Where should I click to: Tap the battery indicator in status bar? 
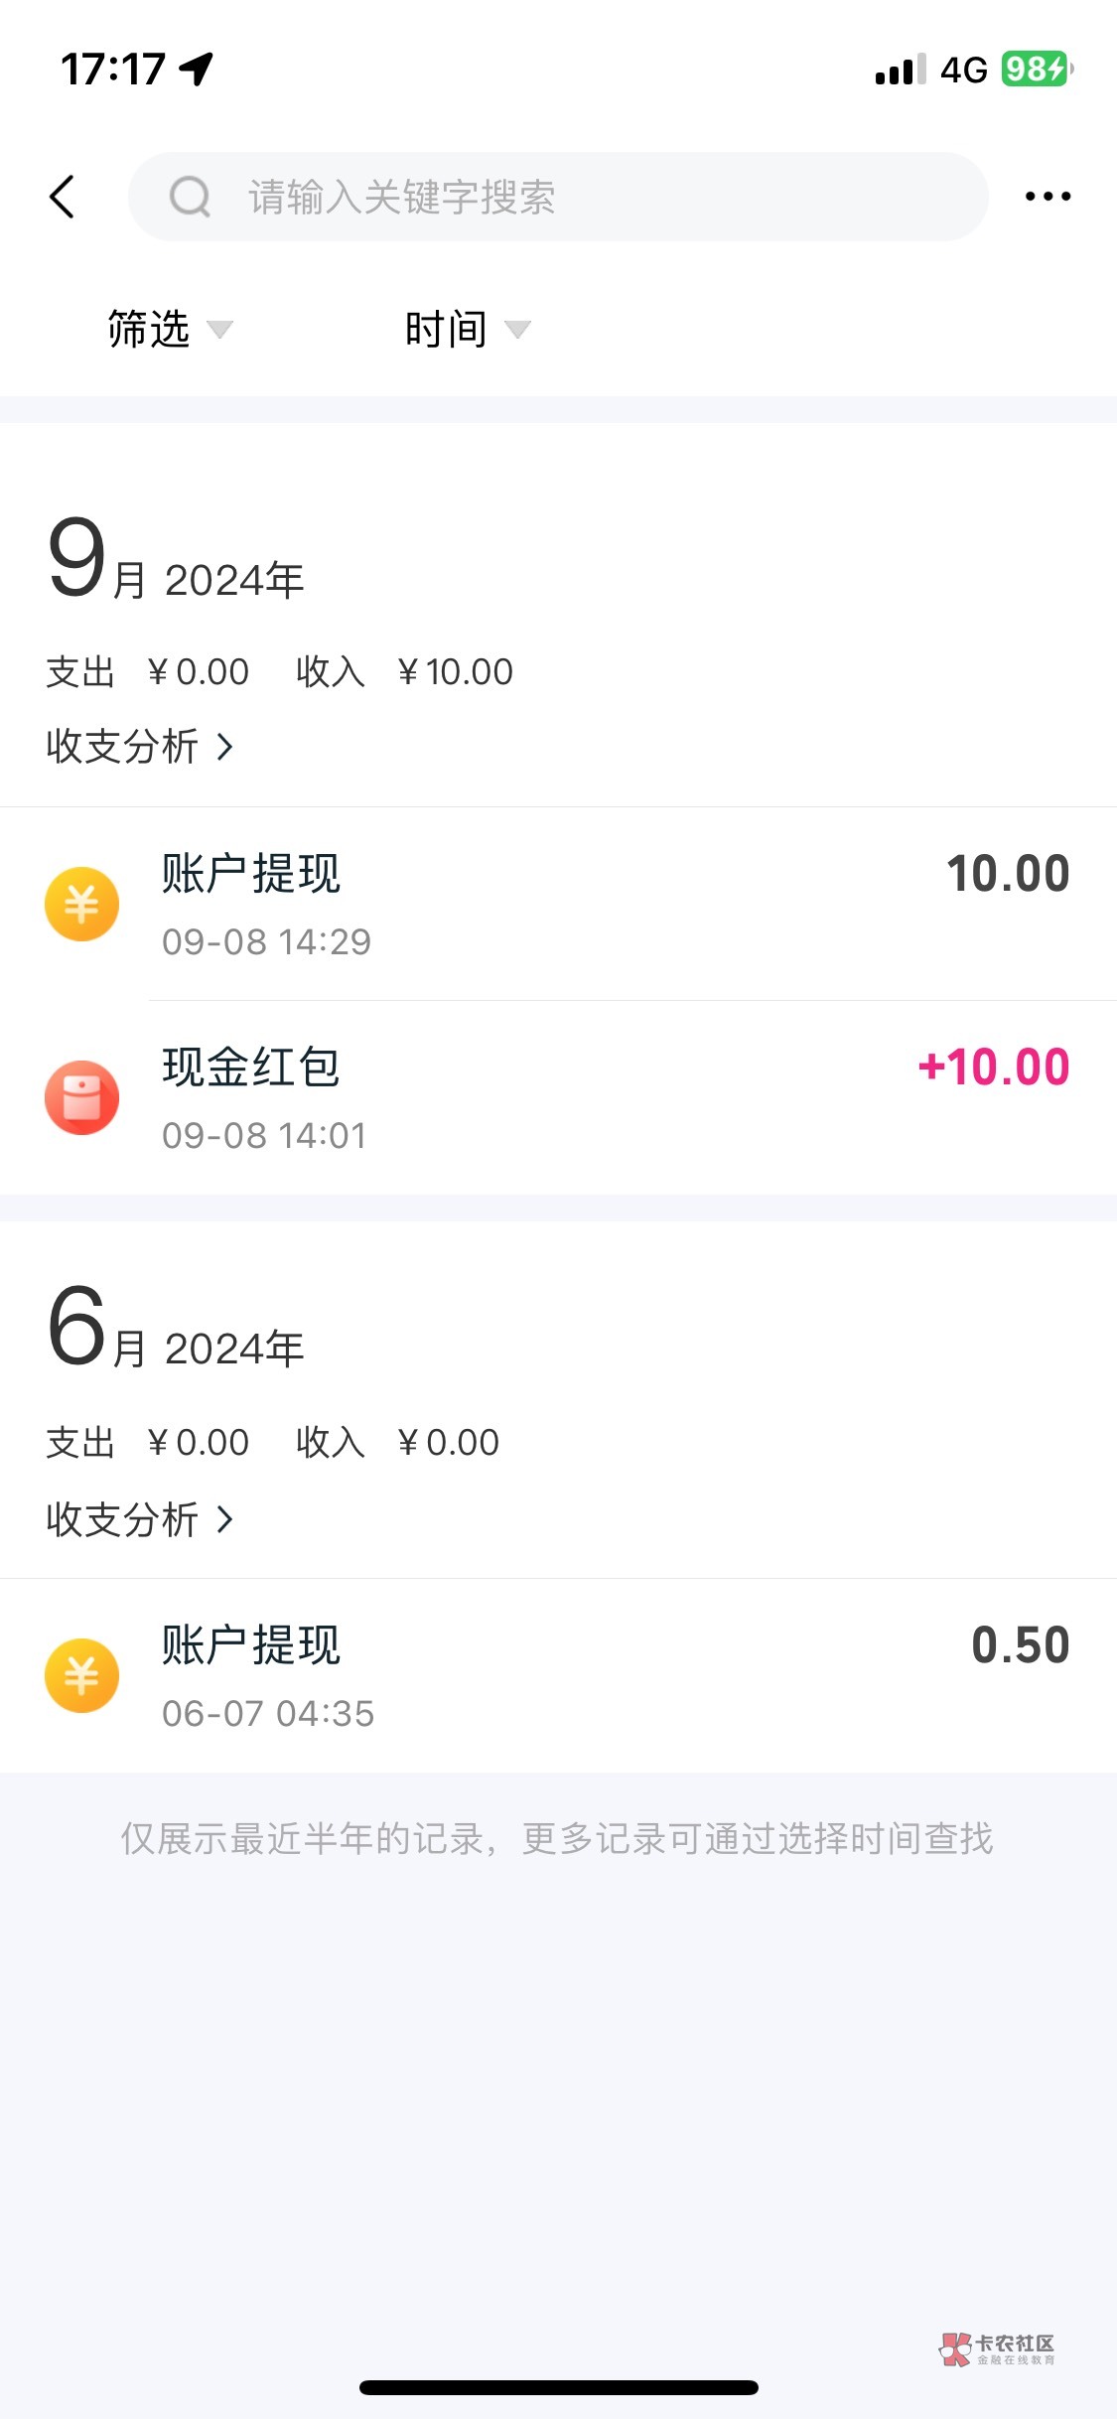1036,70
